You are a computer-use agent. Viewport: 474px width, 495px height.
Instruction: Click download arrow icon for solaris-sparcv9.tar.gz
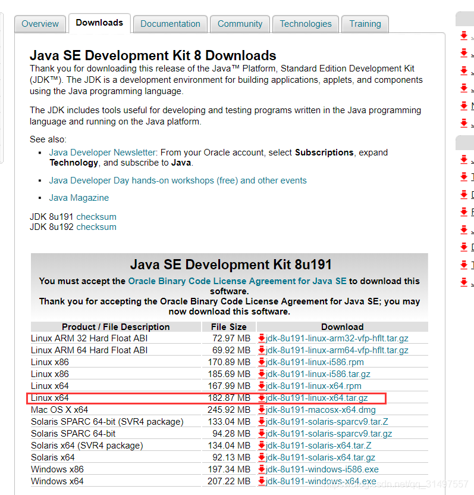pos(262,434)
